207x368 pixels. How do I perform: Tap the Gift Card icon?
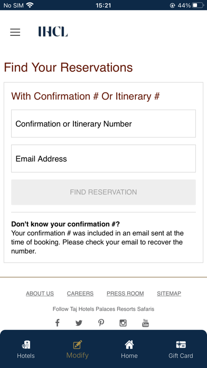coord(181,345)
